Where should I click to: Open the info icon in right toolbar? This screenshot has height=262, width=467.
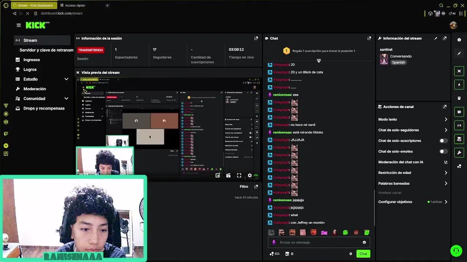459,40
